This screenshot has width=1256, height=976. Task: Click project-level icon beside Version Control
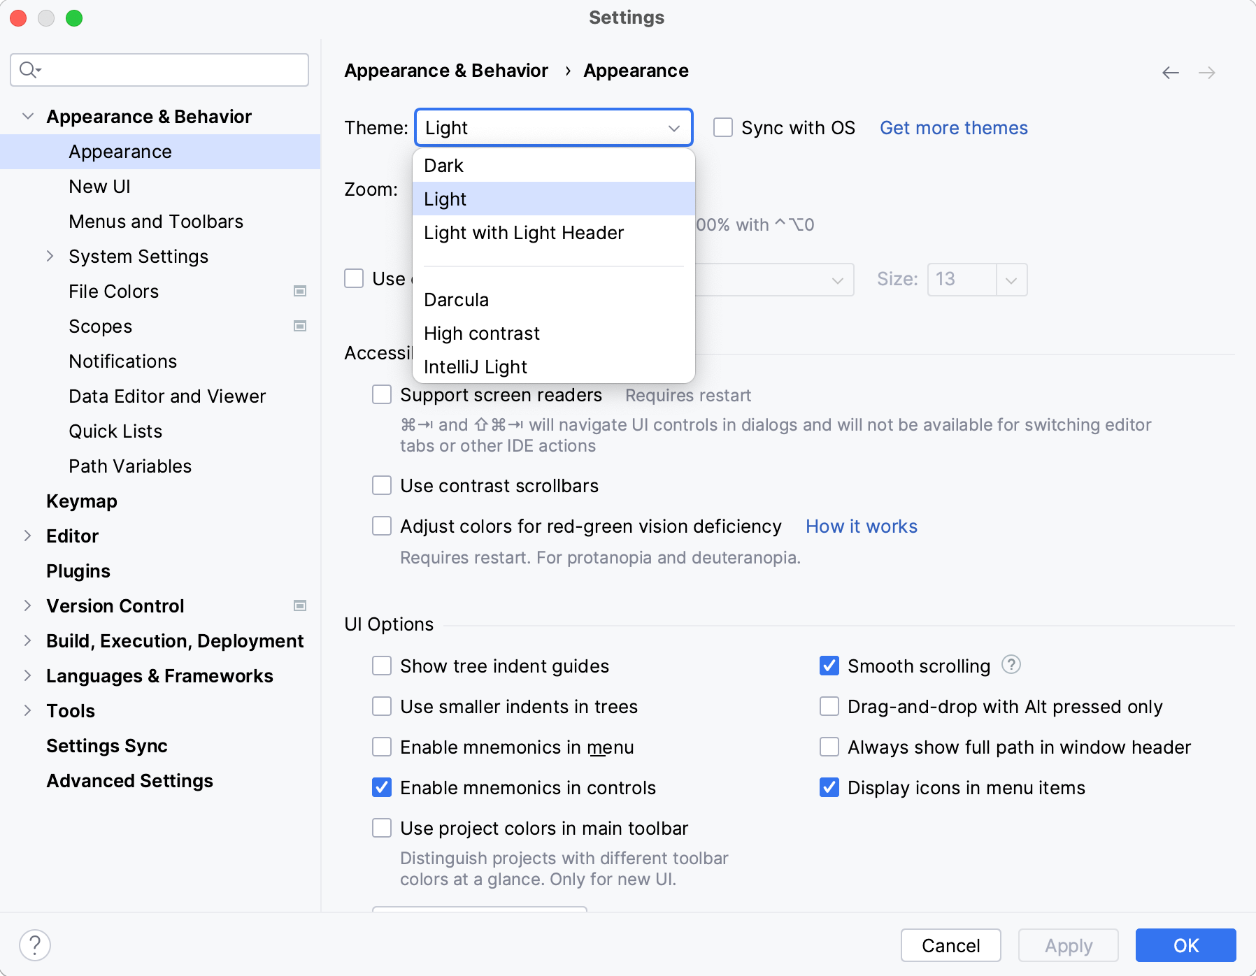coord(300,605)
